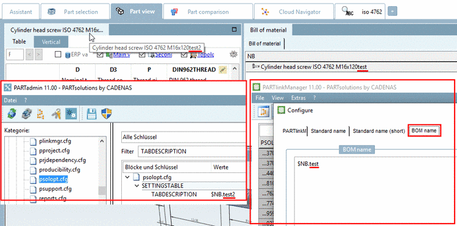Open the ? help menu in PARTlinkManager

314,98
